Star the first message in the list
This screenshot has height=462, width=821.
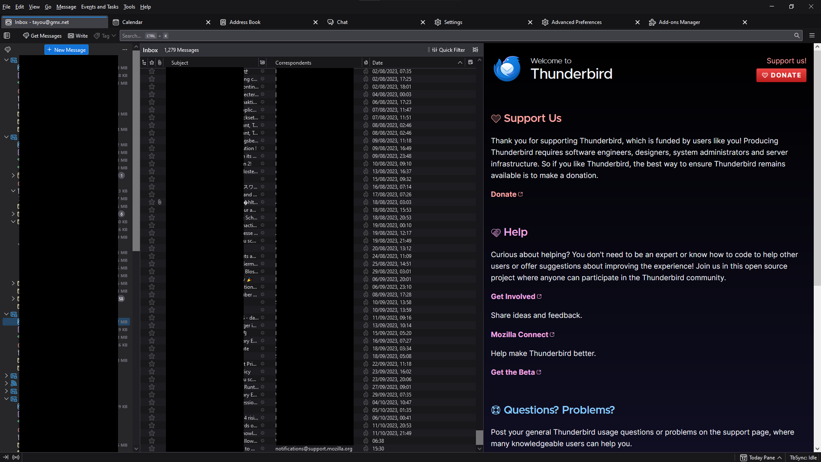(151, 71)
